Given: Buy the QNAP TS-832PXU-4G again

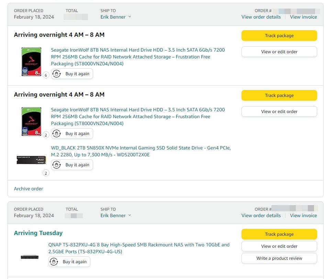Looking at the screenshot, I should [69, 261].
